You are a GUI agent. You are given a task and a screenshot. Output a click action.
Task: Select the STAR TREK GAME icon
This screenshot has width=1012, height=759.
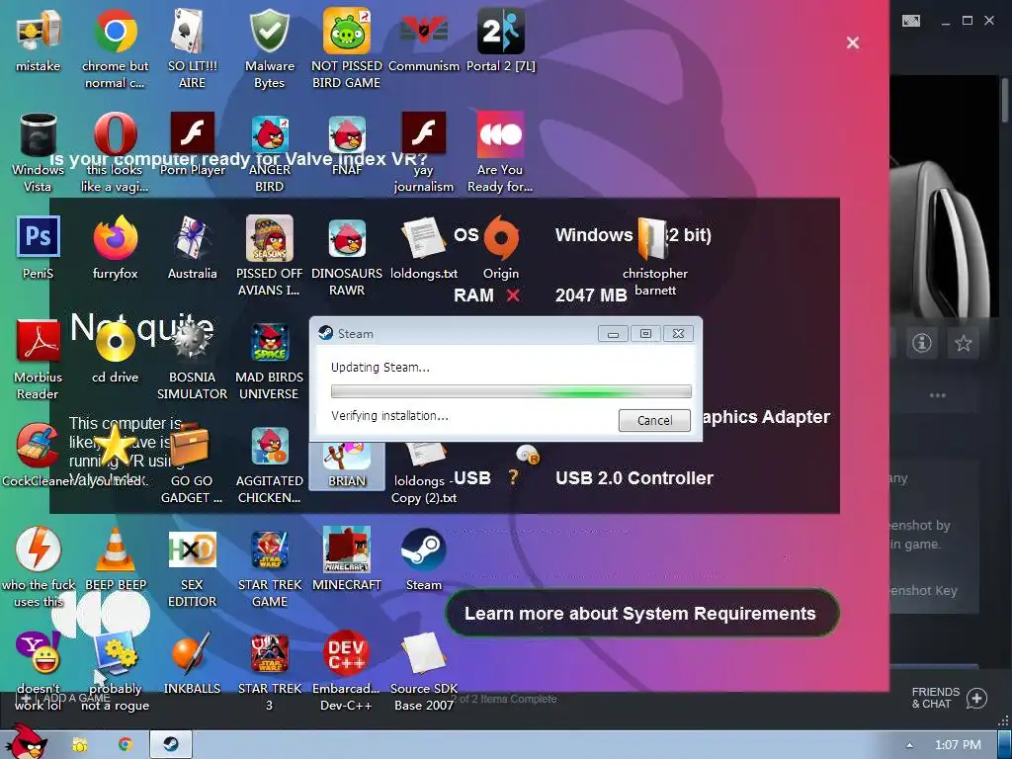tap(269, 549)
